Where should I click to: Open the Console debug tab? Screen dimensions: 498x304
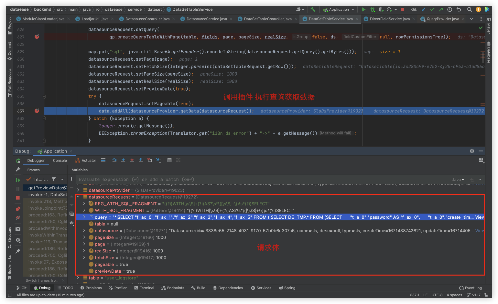pos(60,161)
